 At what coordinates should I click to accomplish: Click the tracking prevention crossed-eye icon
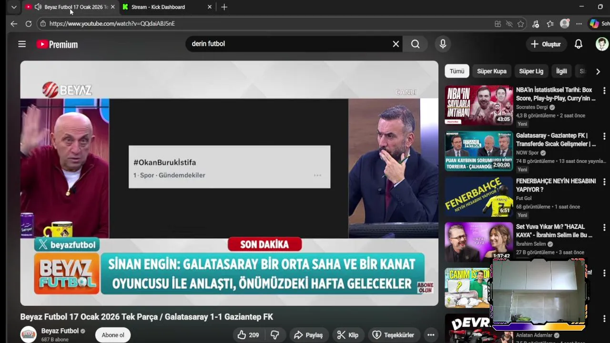[509, 24]
